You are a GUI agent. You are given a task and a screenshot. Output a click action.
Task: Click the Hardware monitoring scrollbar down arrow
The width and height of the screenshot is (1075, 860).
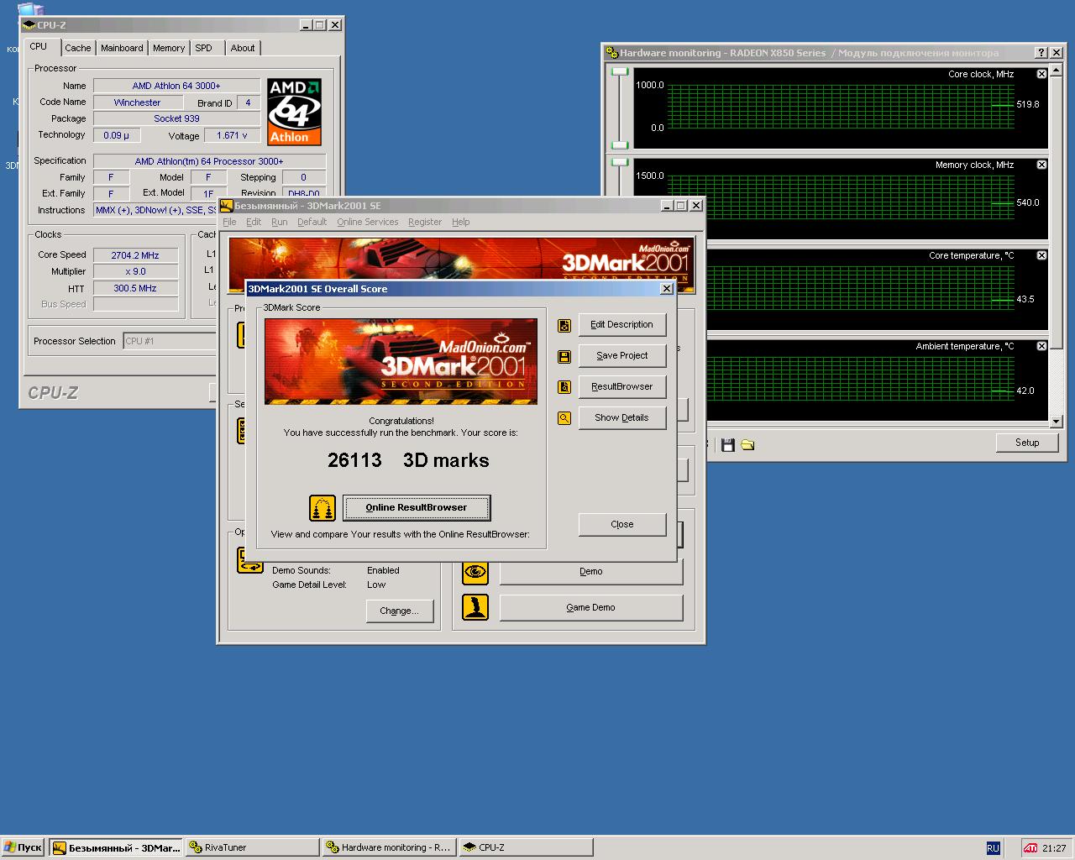tap(1057, 421)
